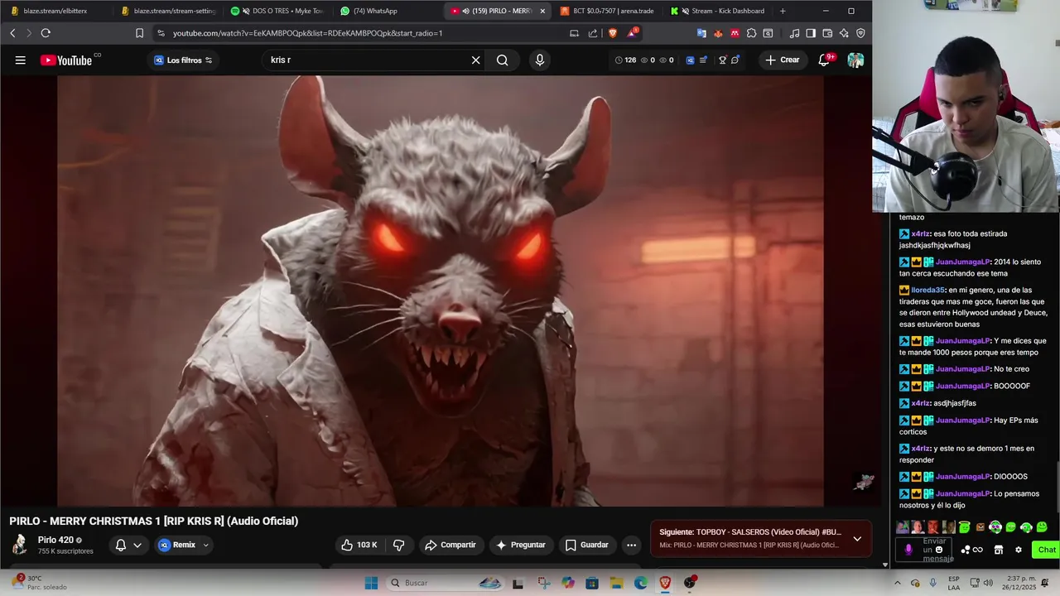The height and width of the screenshot is (596, 1060).
Task: Click the Crear button
Action: pyautogui.click(x=783, y=60)
